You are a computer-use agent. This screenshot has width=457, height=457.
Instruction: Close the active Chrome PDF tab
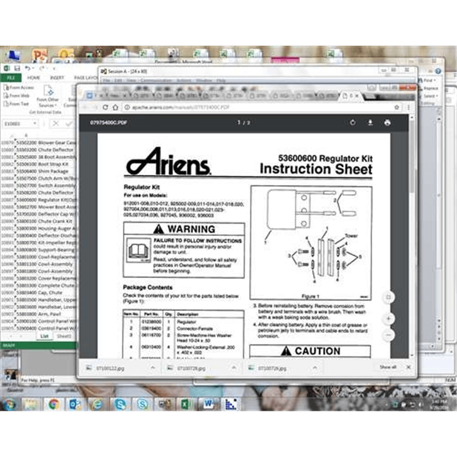[356, 95]
